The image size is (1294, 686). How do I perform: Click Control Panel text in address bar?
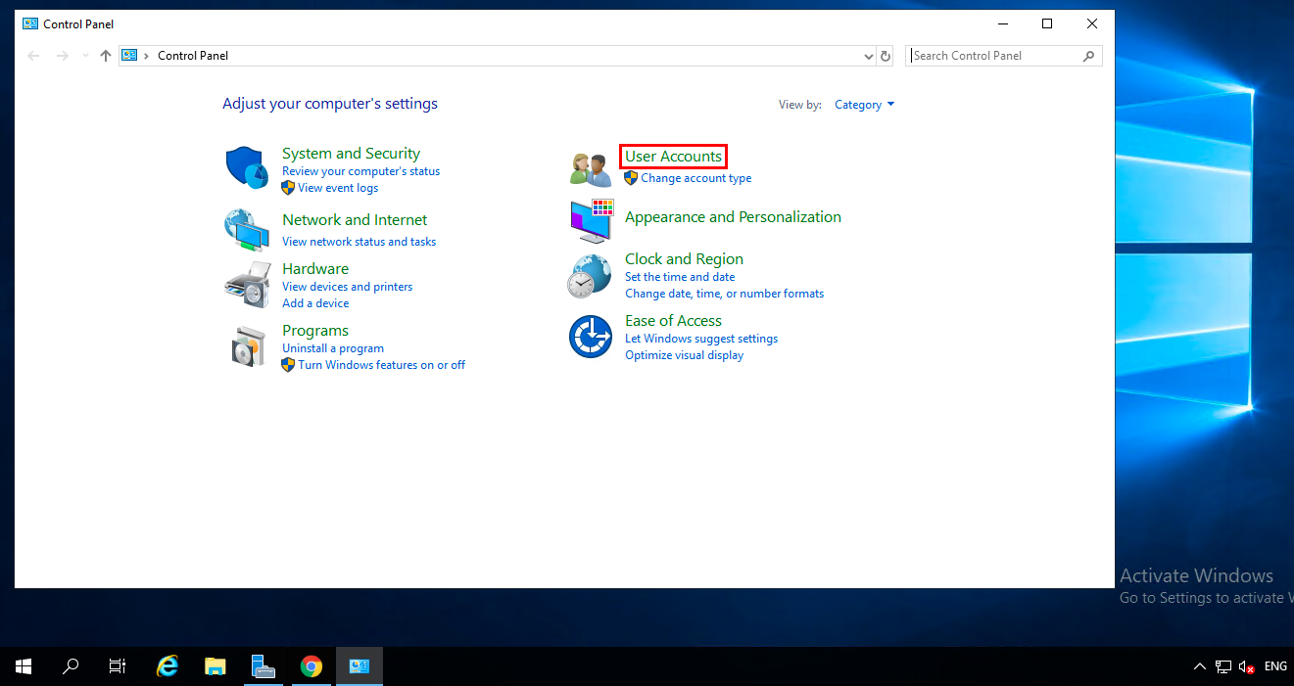tap(193, 56)
